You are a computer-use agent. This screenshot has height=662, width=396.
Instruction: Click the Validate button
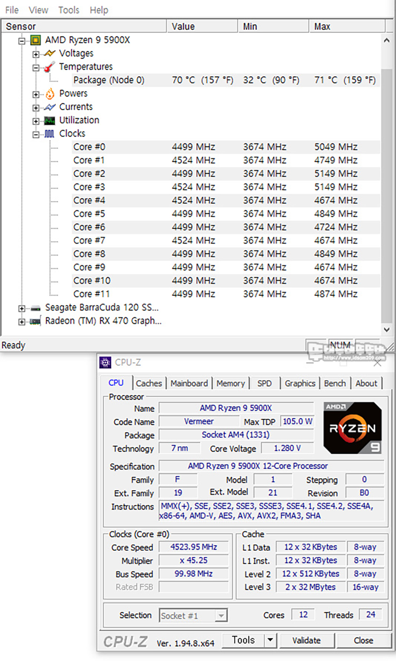(307, 640)
